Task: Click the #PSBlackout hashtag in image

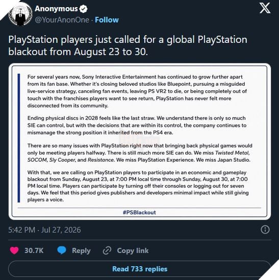Action: click(139, 212)
